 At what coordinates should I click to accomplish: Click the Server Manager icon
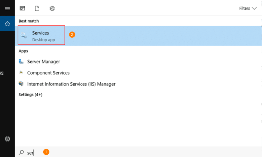(x=21, y=62)
